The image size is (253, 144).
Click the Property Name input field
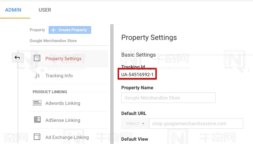(x=168, y=98)
